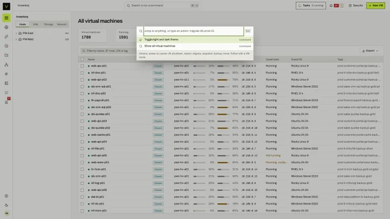The image size is (390, 219).
Task: Expand the PW-West tree node
Action: coord(16,39)
